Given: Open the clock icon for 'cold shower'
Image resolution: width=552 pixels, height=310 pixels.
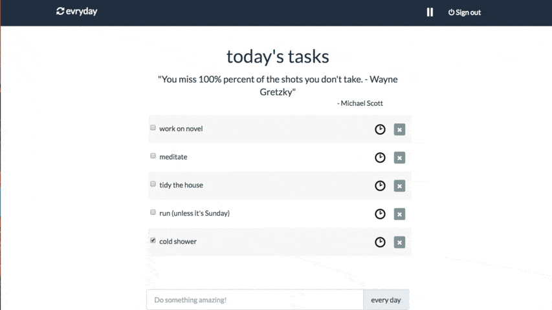Looking at the screenshot, I should [x=380, y=242].
